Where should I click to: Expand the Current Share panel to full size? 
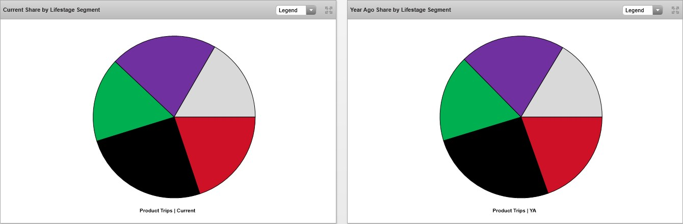[x=329, y=10]
